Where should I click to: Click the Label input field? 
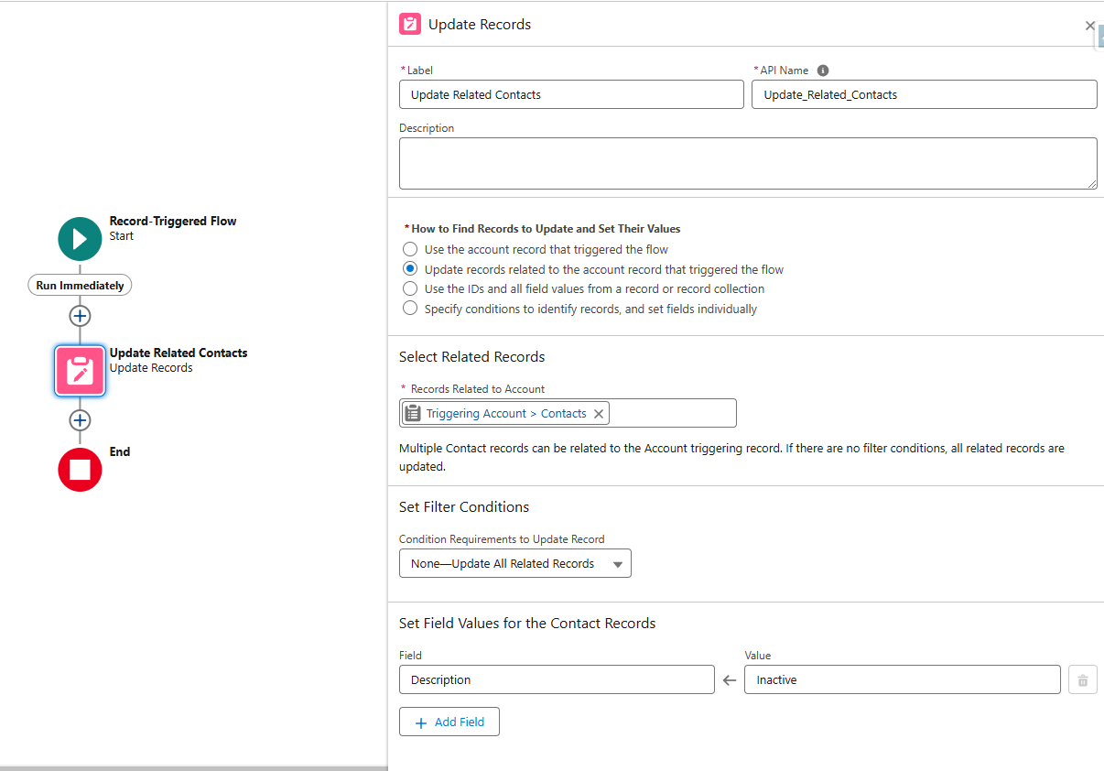571,95
